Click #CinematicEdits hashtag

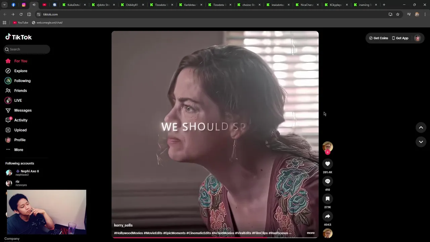pyautogui.click(x=199, y=233)
